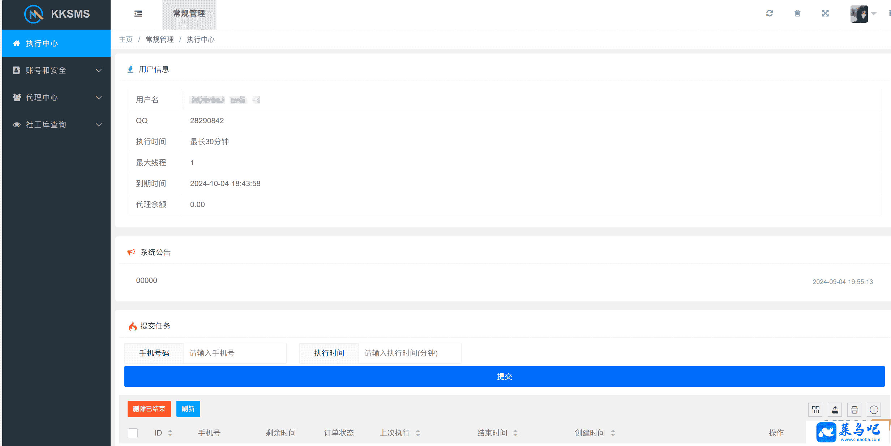The height and width of the screenshot is (446, 891).
Task: Focus the 手机号码 input field
Action: pyautogui.click(x=234, y=353)
